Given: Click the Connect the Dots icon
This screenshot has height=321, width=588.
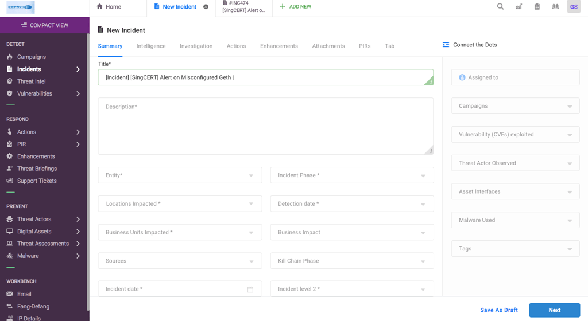Looking at the screenshot, I should tap(446, 45).
